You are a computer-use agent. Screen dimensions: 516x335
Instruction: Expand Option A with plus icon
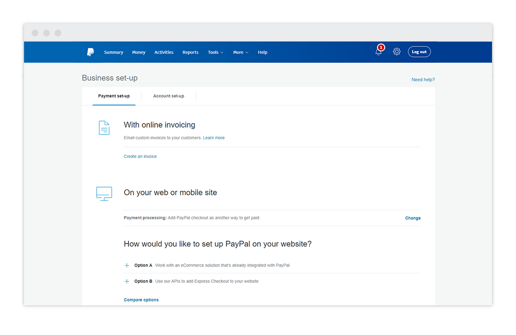(x=126, y=265)
